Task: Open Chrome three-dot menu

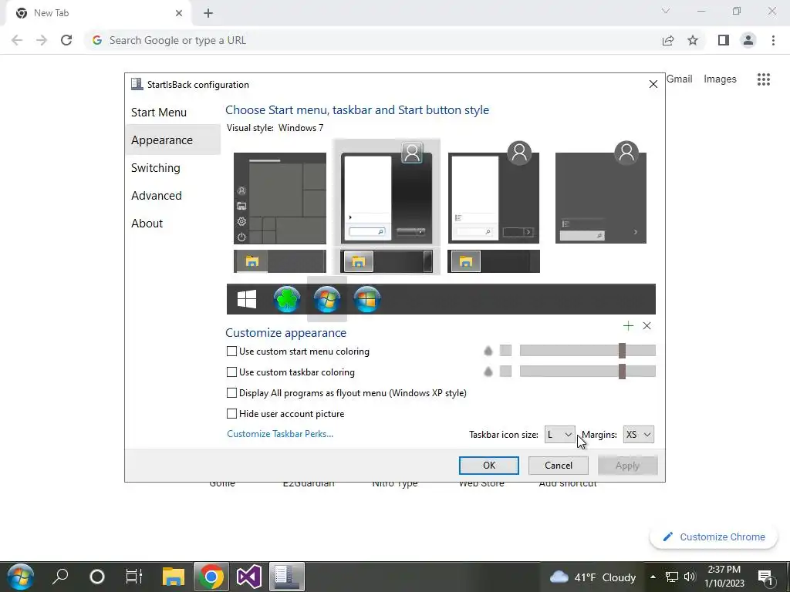Action: (773, 40)
